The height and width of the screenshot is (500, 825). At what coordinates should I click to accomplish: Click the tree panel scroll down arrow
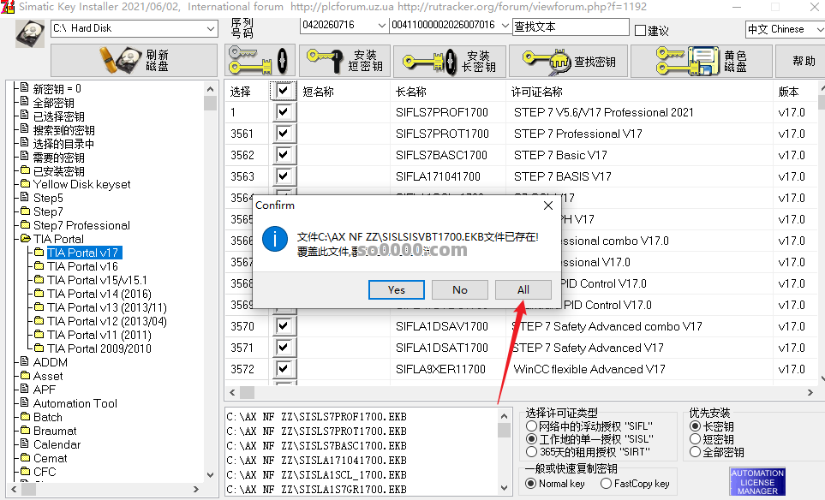tap(211, 475)
